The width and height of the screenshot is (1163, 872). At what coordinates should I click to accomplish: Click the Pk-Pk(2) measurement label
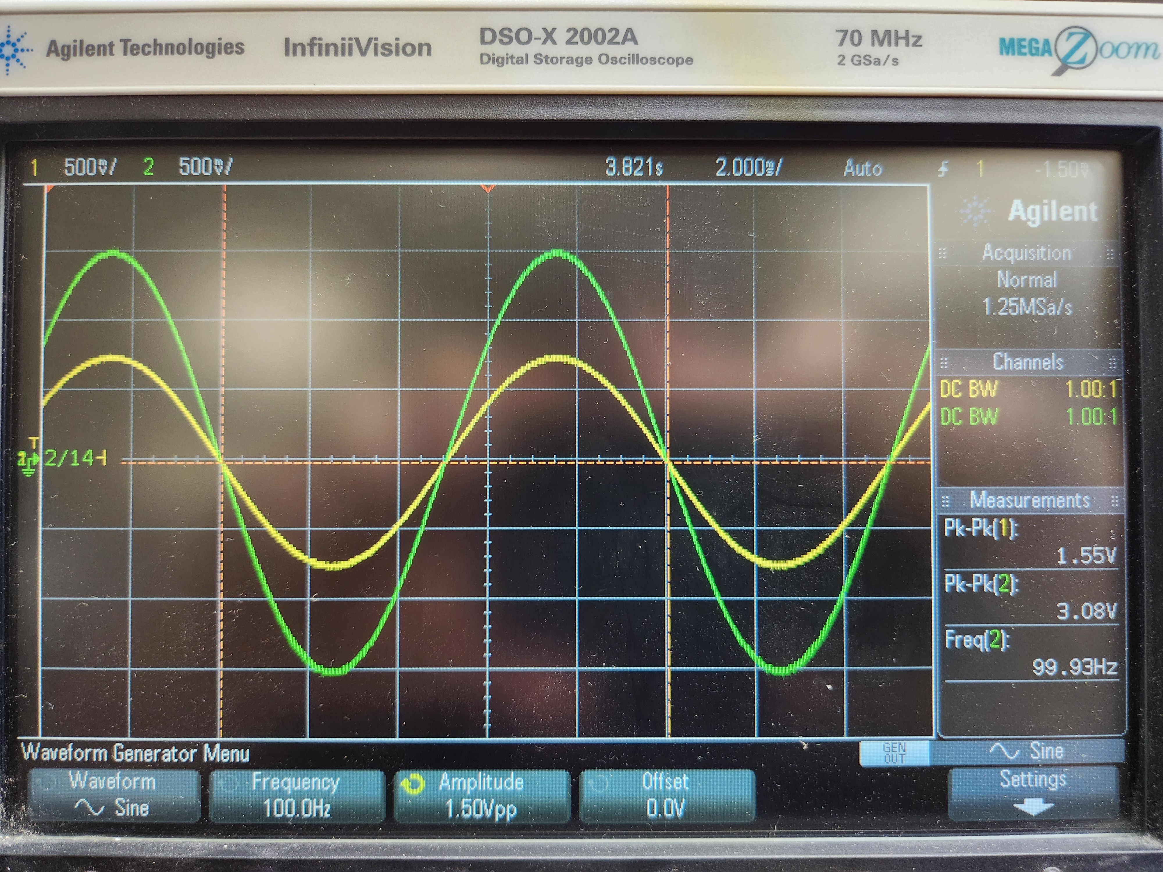click(982, 584)
